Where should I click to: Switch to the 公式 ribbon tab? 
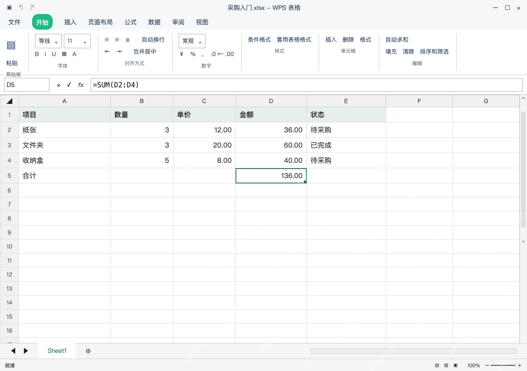[x=131, y=22]
